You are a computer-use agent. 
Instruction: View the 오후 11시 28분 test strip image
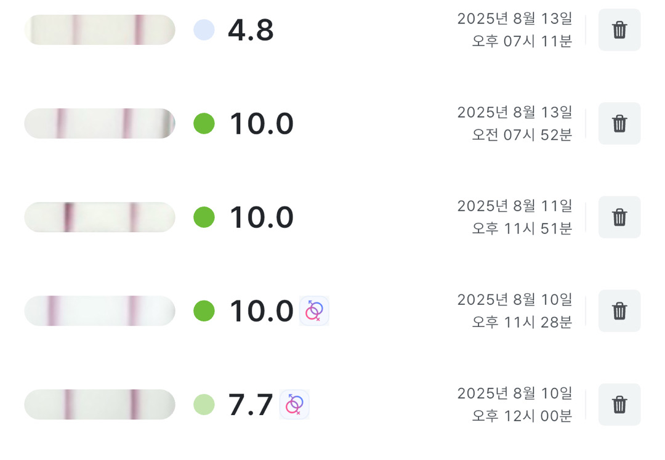point(100,310)
